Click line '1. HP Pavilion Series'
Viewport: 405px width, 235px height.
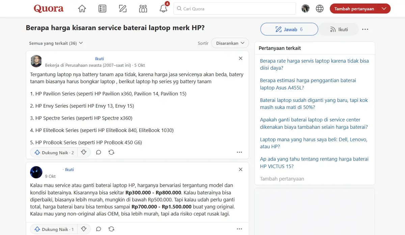(108, 94)
